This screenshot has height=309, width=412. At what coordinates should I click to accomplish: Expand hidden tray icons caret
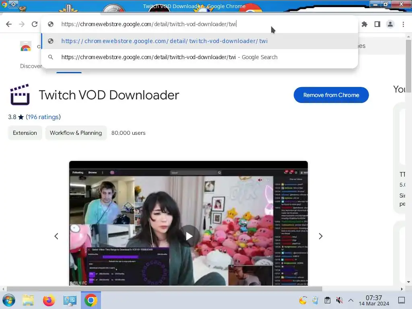coord(351,300)
